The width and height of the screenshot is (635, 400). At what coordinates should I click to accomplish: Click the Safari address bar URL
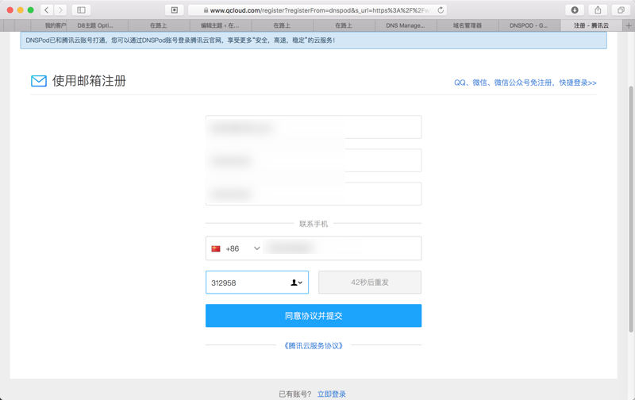(x=317, y=10)
